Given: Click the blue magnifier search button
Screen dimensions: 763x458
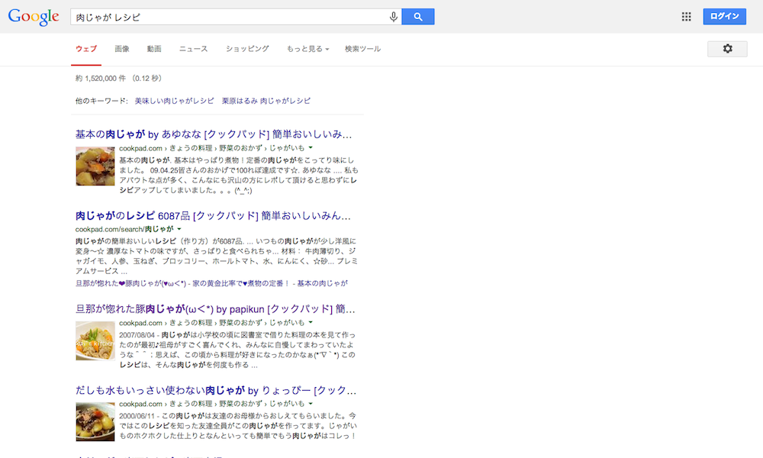Looking at the screenshot, I should pyautogui.click(x=417, y=17).
